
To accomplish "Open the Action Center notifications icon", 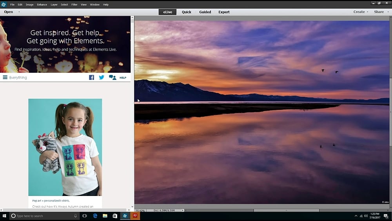I will point(386,216).
